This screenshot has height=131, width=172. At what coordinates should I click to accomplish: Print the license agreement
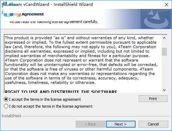click(x=153, y=99)
